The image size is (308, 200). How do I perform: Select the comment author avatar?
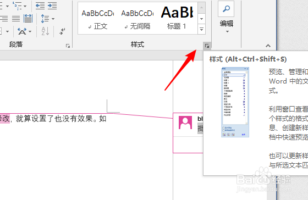tap(185, 123)
